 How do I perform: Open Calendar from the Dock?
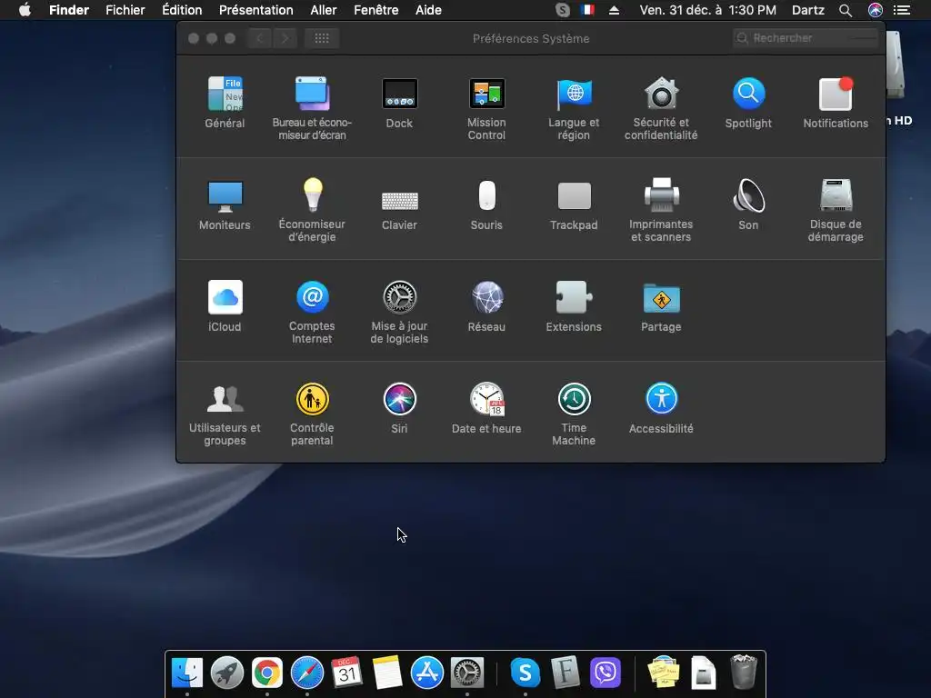click(346, 673)
